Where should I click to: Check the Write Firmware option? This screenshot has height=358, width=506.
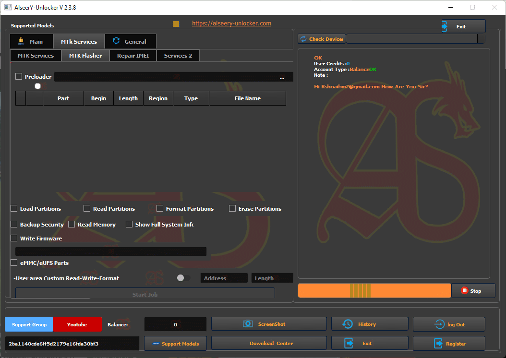pyautogui.click(x=14, y=238)
